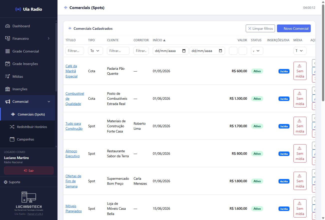This screenshot has height=220, width=325.
Task: Click the R$ 1.300,00 value cell
Action: pos(238,98)
